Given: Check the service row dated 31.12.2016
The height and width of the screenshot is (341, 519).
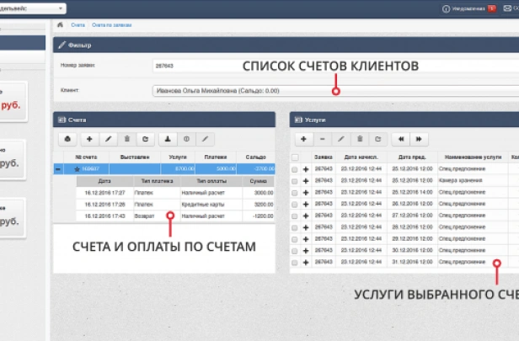Looking at the screenshot, I should (295, 262).
